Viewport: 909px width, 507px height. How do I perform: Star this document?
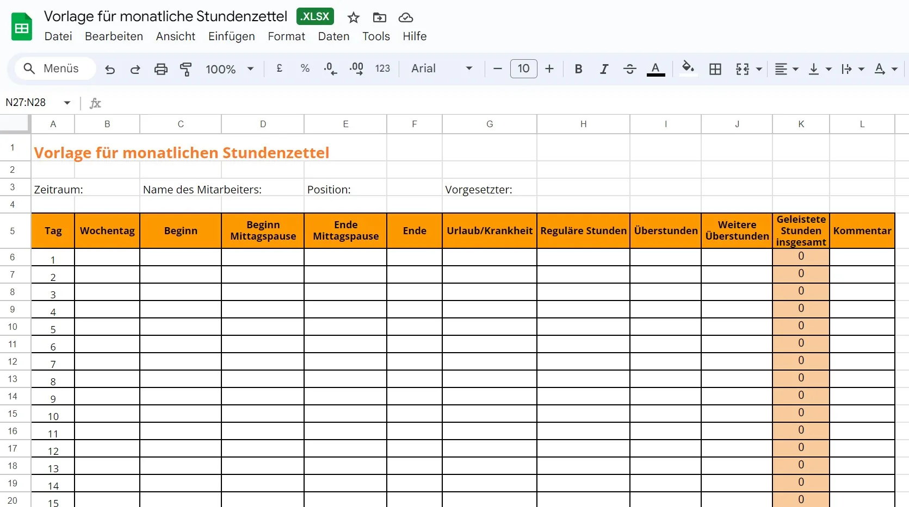point(354,17)
